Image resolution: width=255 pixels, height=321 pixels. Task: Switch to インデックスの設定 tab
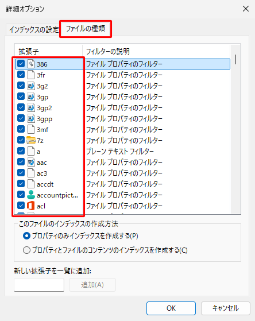click(x=34, y=30)
